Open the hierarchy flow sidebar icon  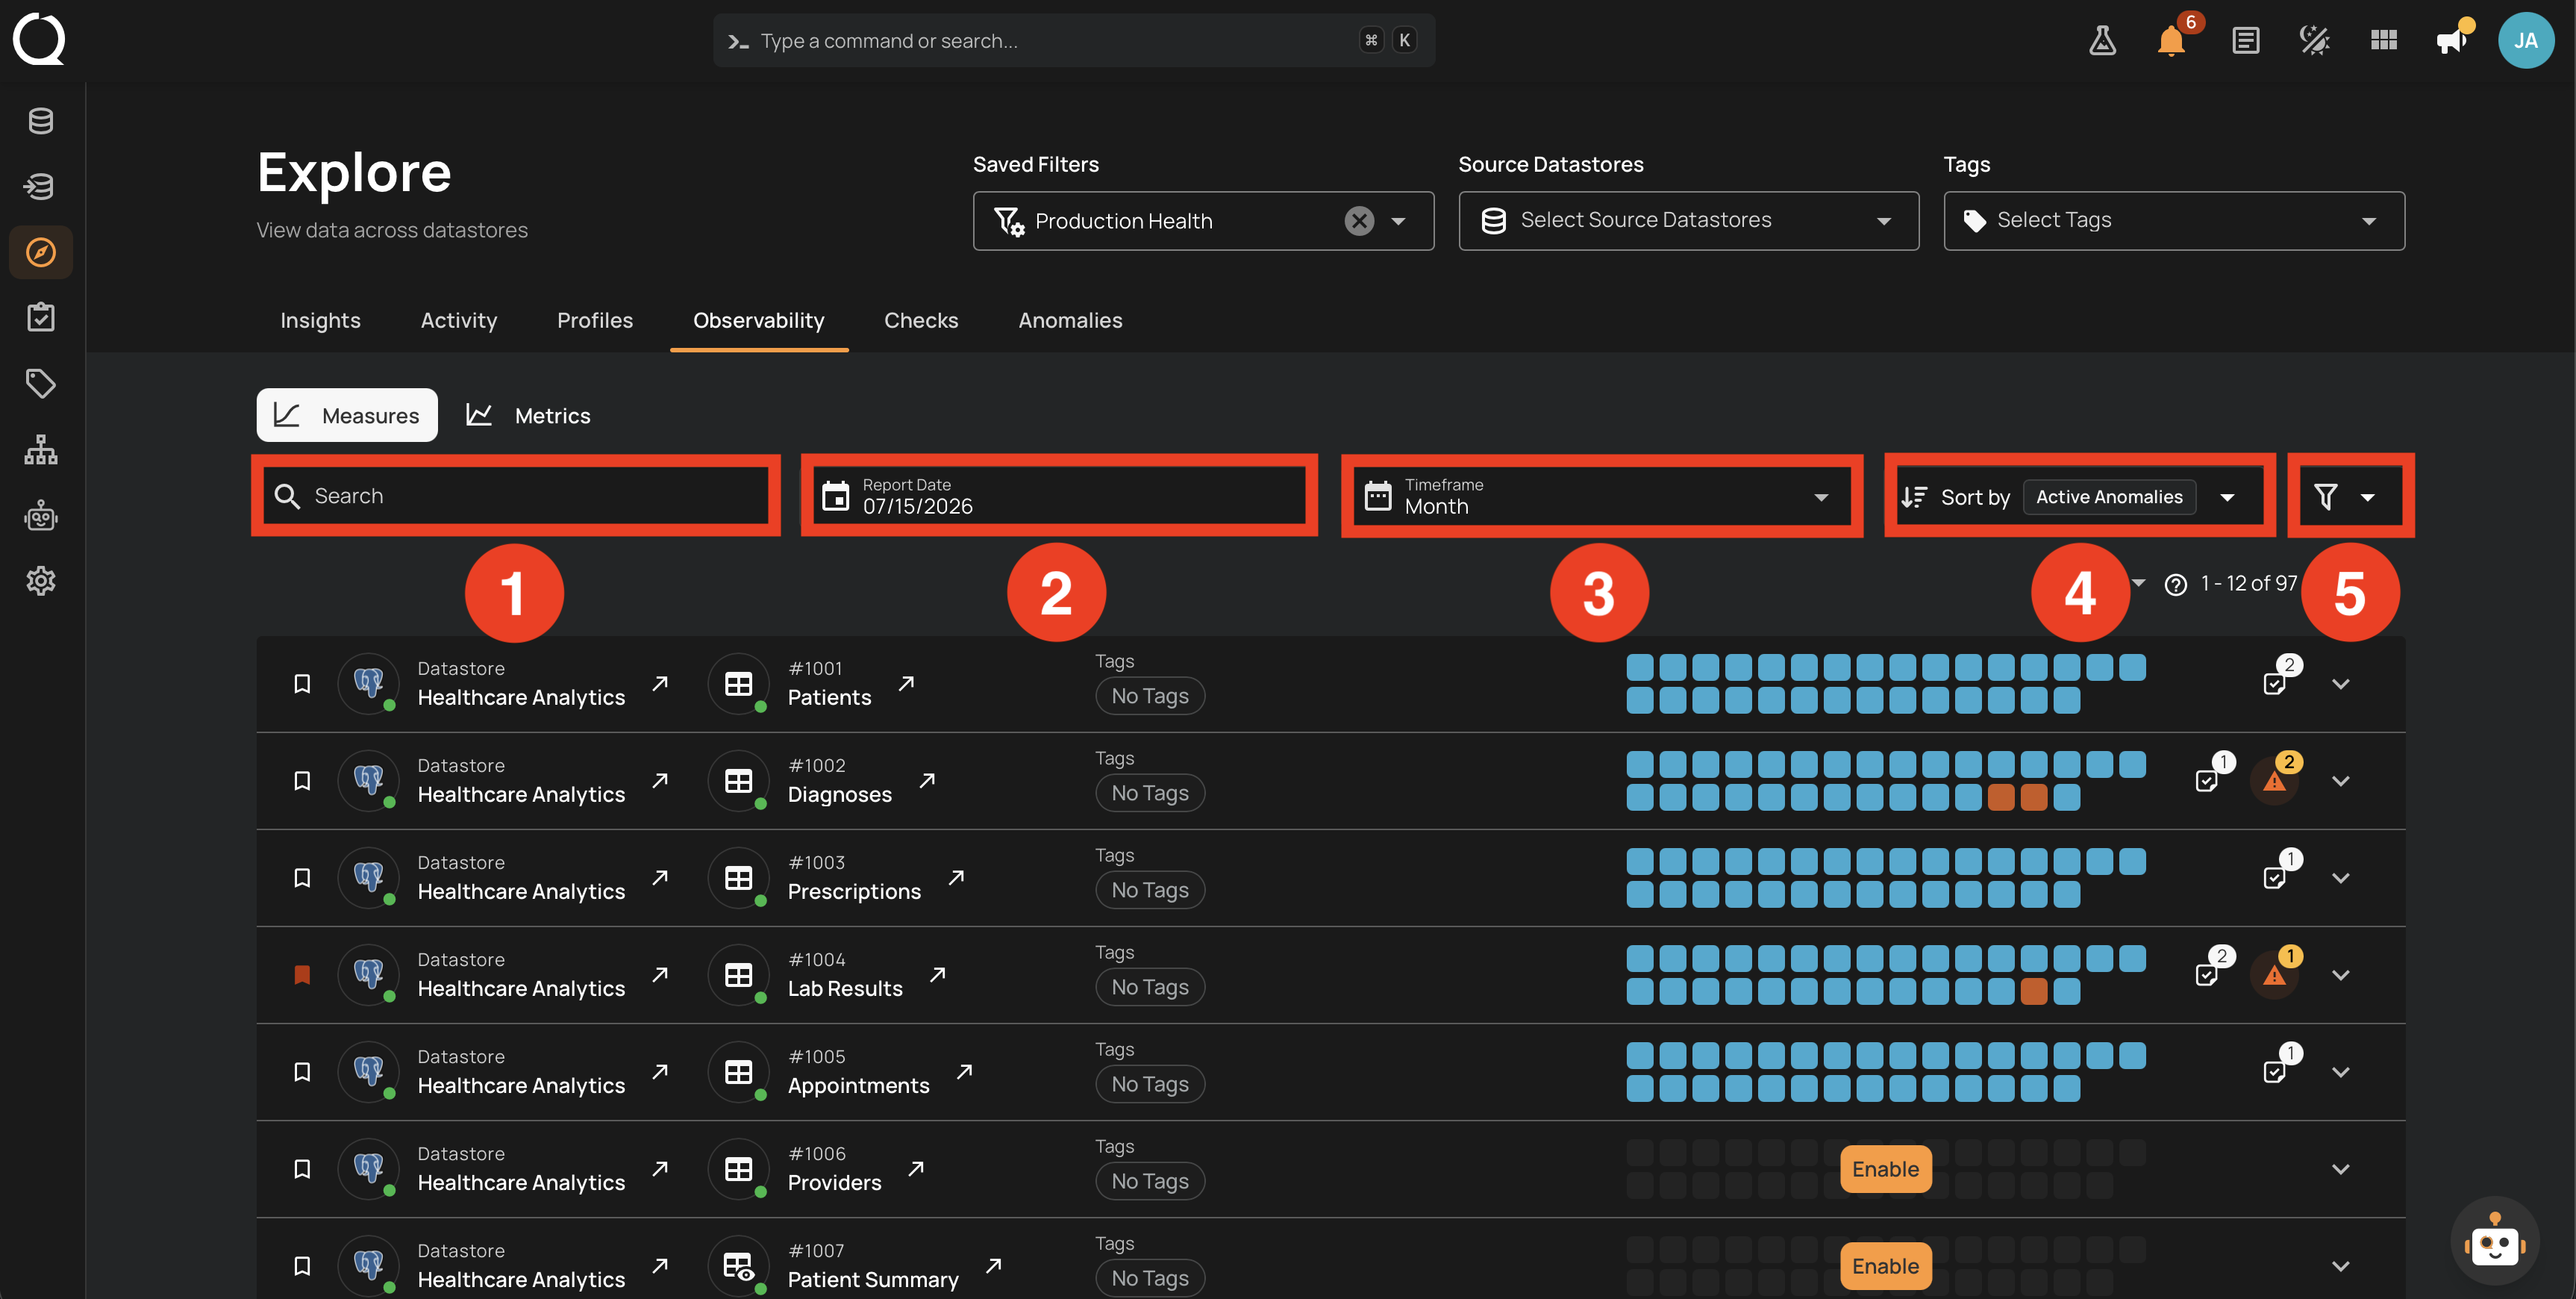(x=41, y=449)
